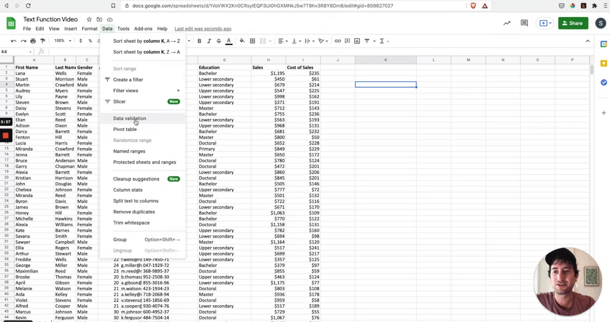Click the K4 name box field
This screenshot has height=322, width=610.
16,52
